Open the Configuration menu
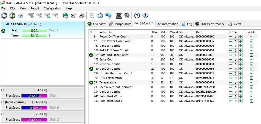Image resolution: width=261 pixels, height=124 pixels. (52, 8)
